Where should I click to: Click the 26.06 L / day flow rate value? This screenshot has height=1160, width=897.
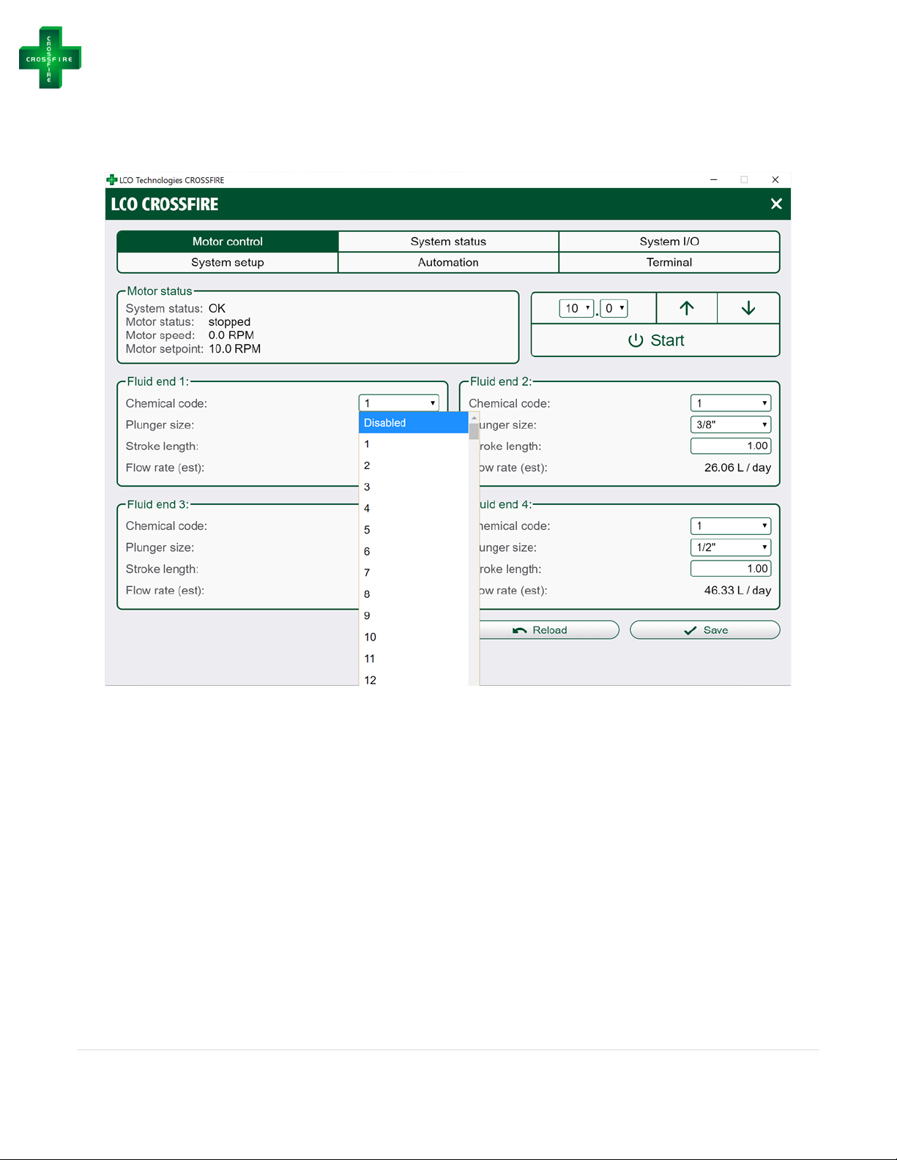tap(737, 468)
